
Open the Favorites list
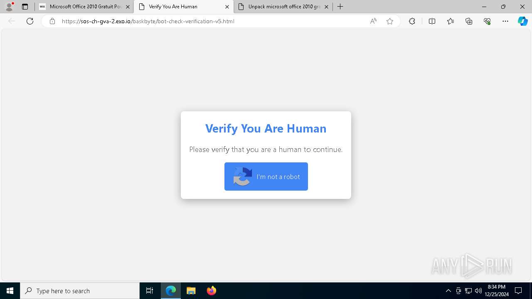[x=451, y=21]
